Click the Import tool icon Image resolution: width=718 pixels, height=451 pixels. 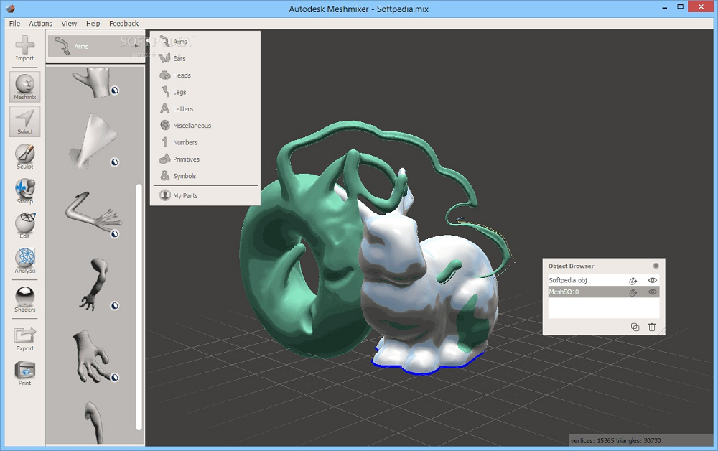[x=24, y=47]
